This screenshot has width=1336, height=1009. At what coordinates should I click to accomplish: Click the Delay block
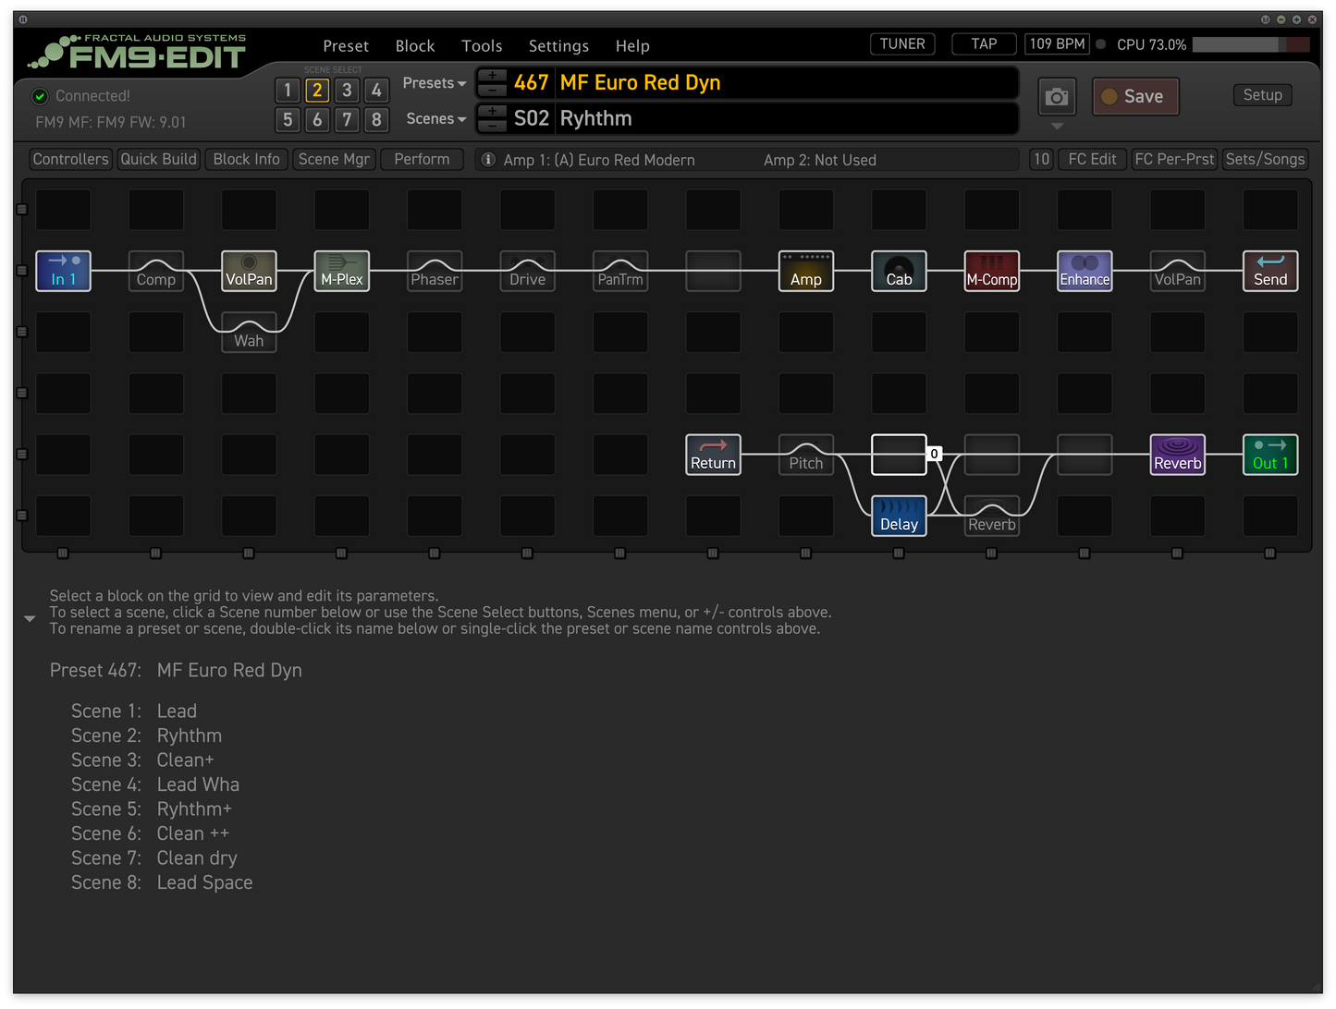898,516
